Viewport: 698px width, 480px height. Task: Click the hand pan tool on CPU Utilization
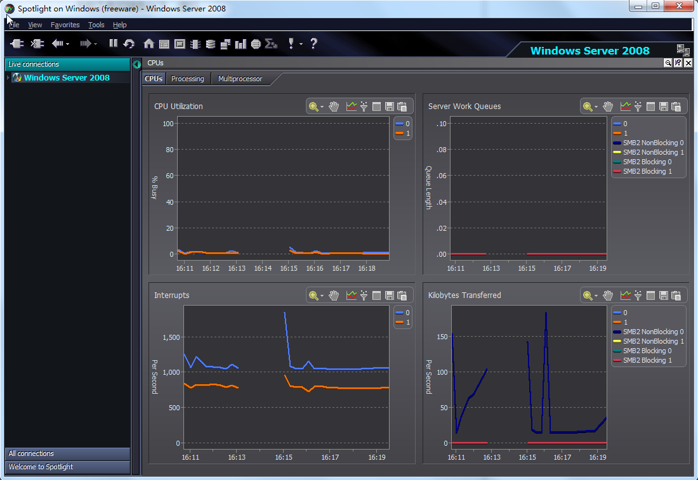[334, 107]
